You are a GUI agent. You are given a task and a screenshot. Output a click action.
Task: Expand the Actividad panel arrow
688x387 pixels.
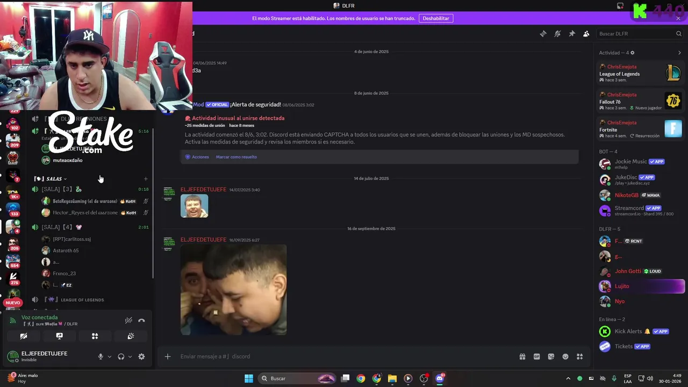[679, 53]
